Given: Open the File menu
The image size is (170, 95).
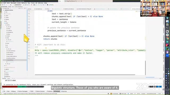Looking at the screenshot, I should pyautogui.click(x=2, y=3).
